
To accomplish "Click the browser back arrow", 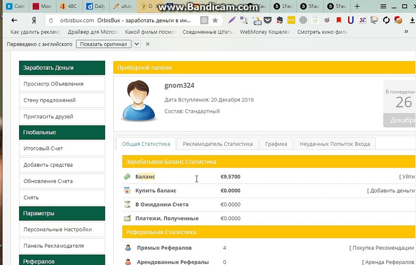I will click(x=14, y=21).
